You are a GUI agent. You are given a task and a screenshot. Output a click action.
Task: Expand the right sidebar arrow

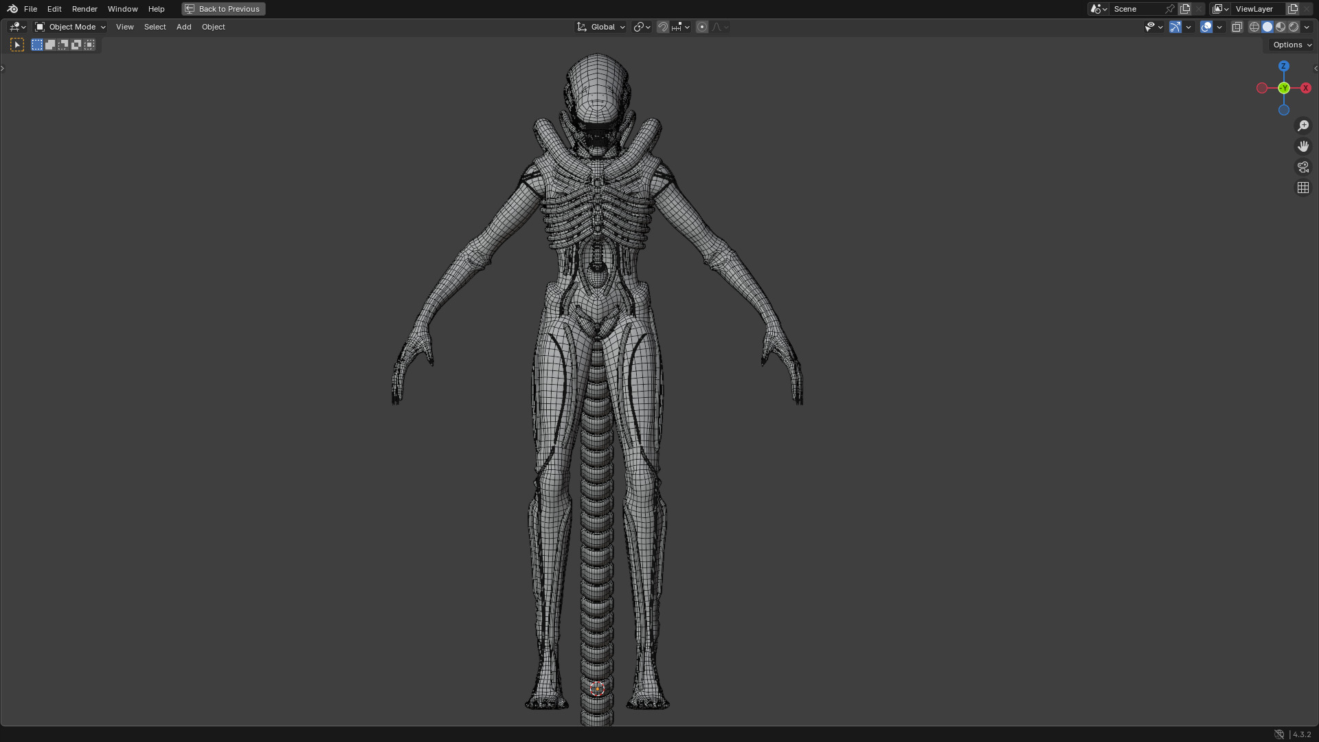[1316, 68]
